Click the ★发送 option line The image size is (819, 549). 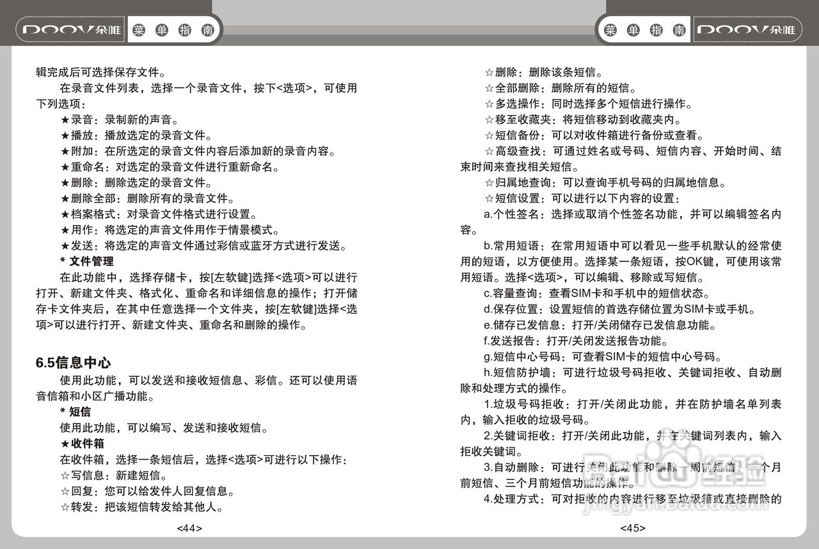click(x=203, y=246)
